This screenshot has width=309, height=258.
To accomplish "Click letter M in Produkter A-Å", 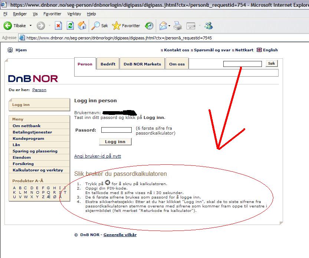I will 26,193.
